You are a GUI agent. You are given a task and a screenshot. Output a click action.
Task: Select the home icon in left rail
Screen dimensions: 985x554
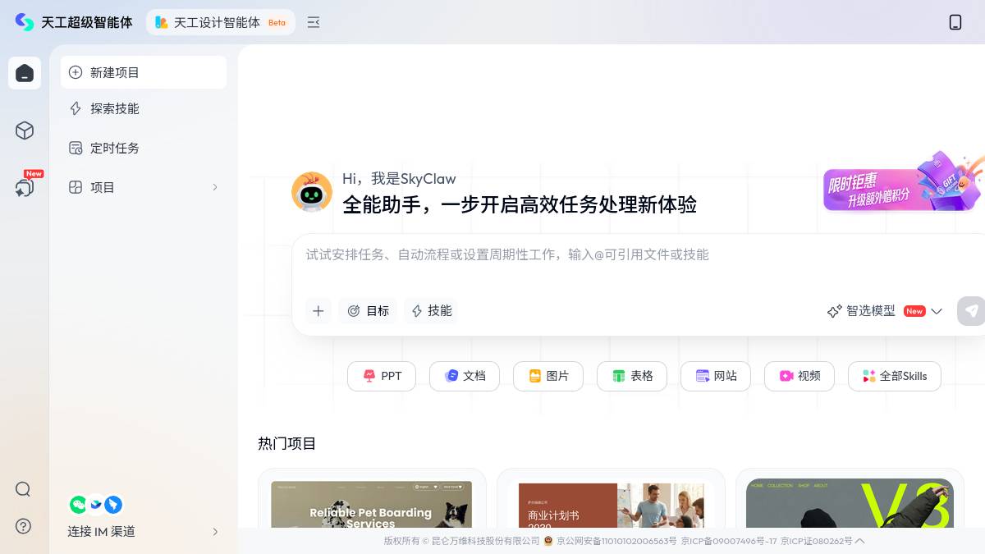[x=25, y=73]
